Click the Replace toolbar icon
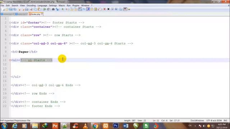 [x=57, y=9]
